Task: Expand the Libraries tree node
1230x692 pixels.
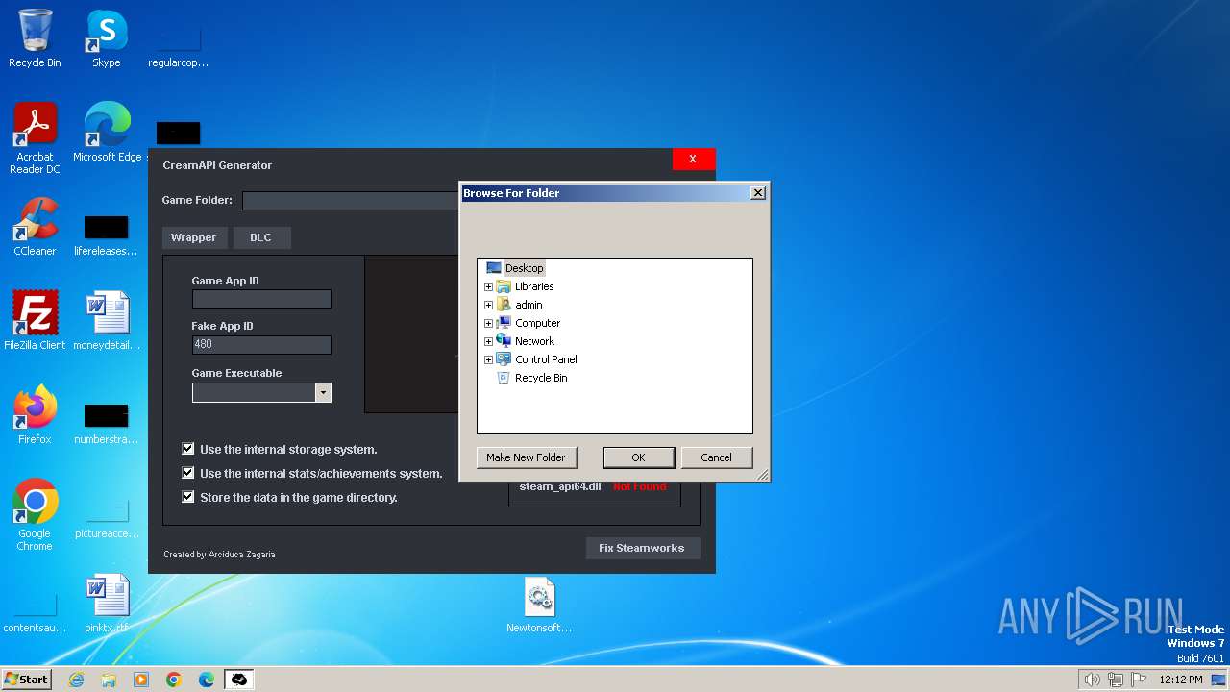Action: [488, 286]
